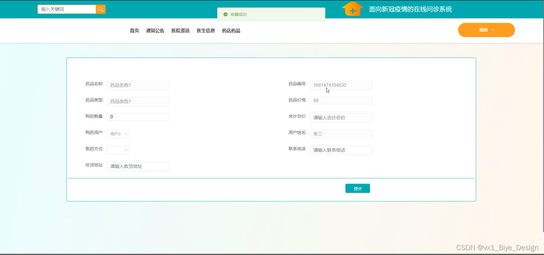Screen dimensions: 544x255
Task: Click the 取药方式 label
Action: tap(95, 149)
